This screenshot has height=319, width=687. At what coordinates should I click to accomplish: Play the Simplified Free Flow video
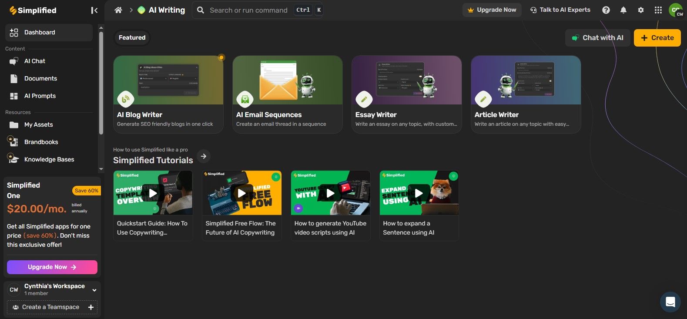pyautogui.click(x=242, y=193)
